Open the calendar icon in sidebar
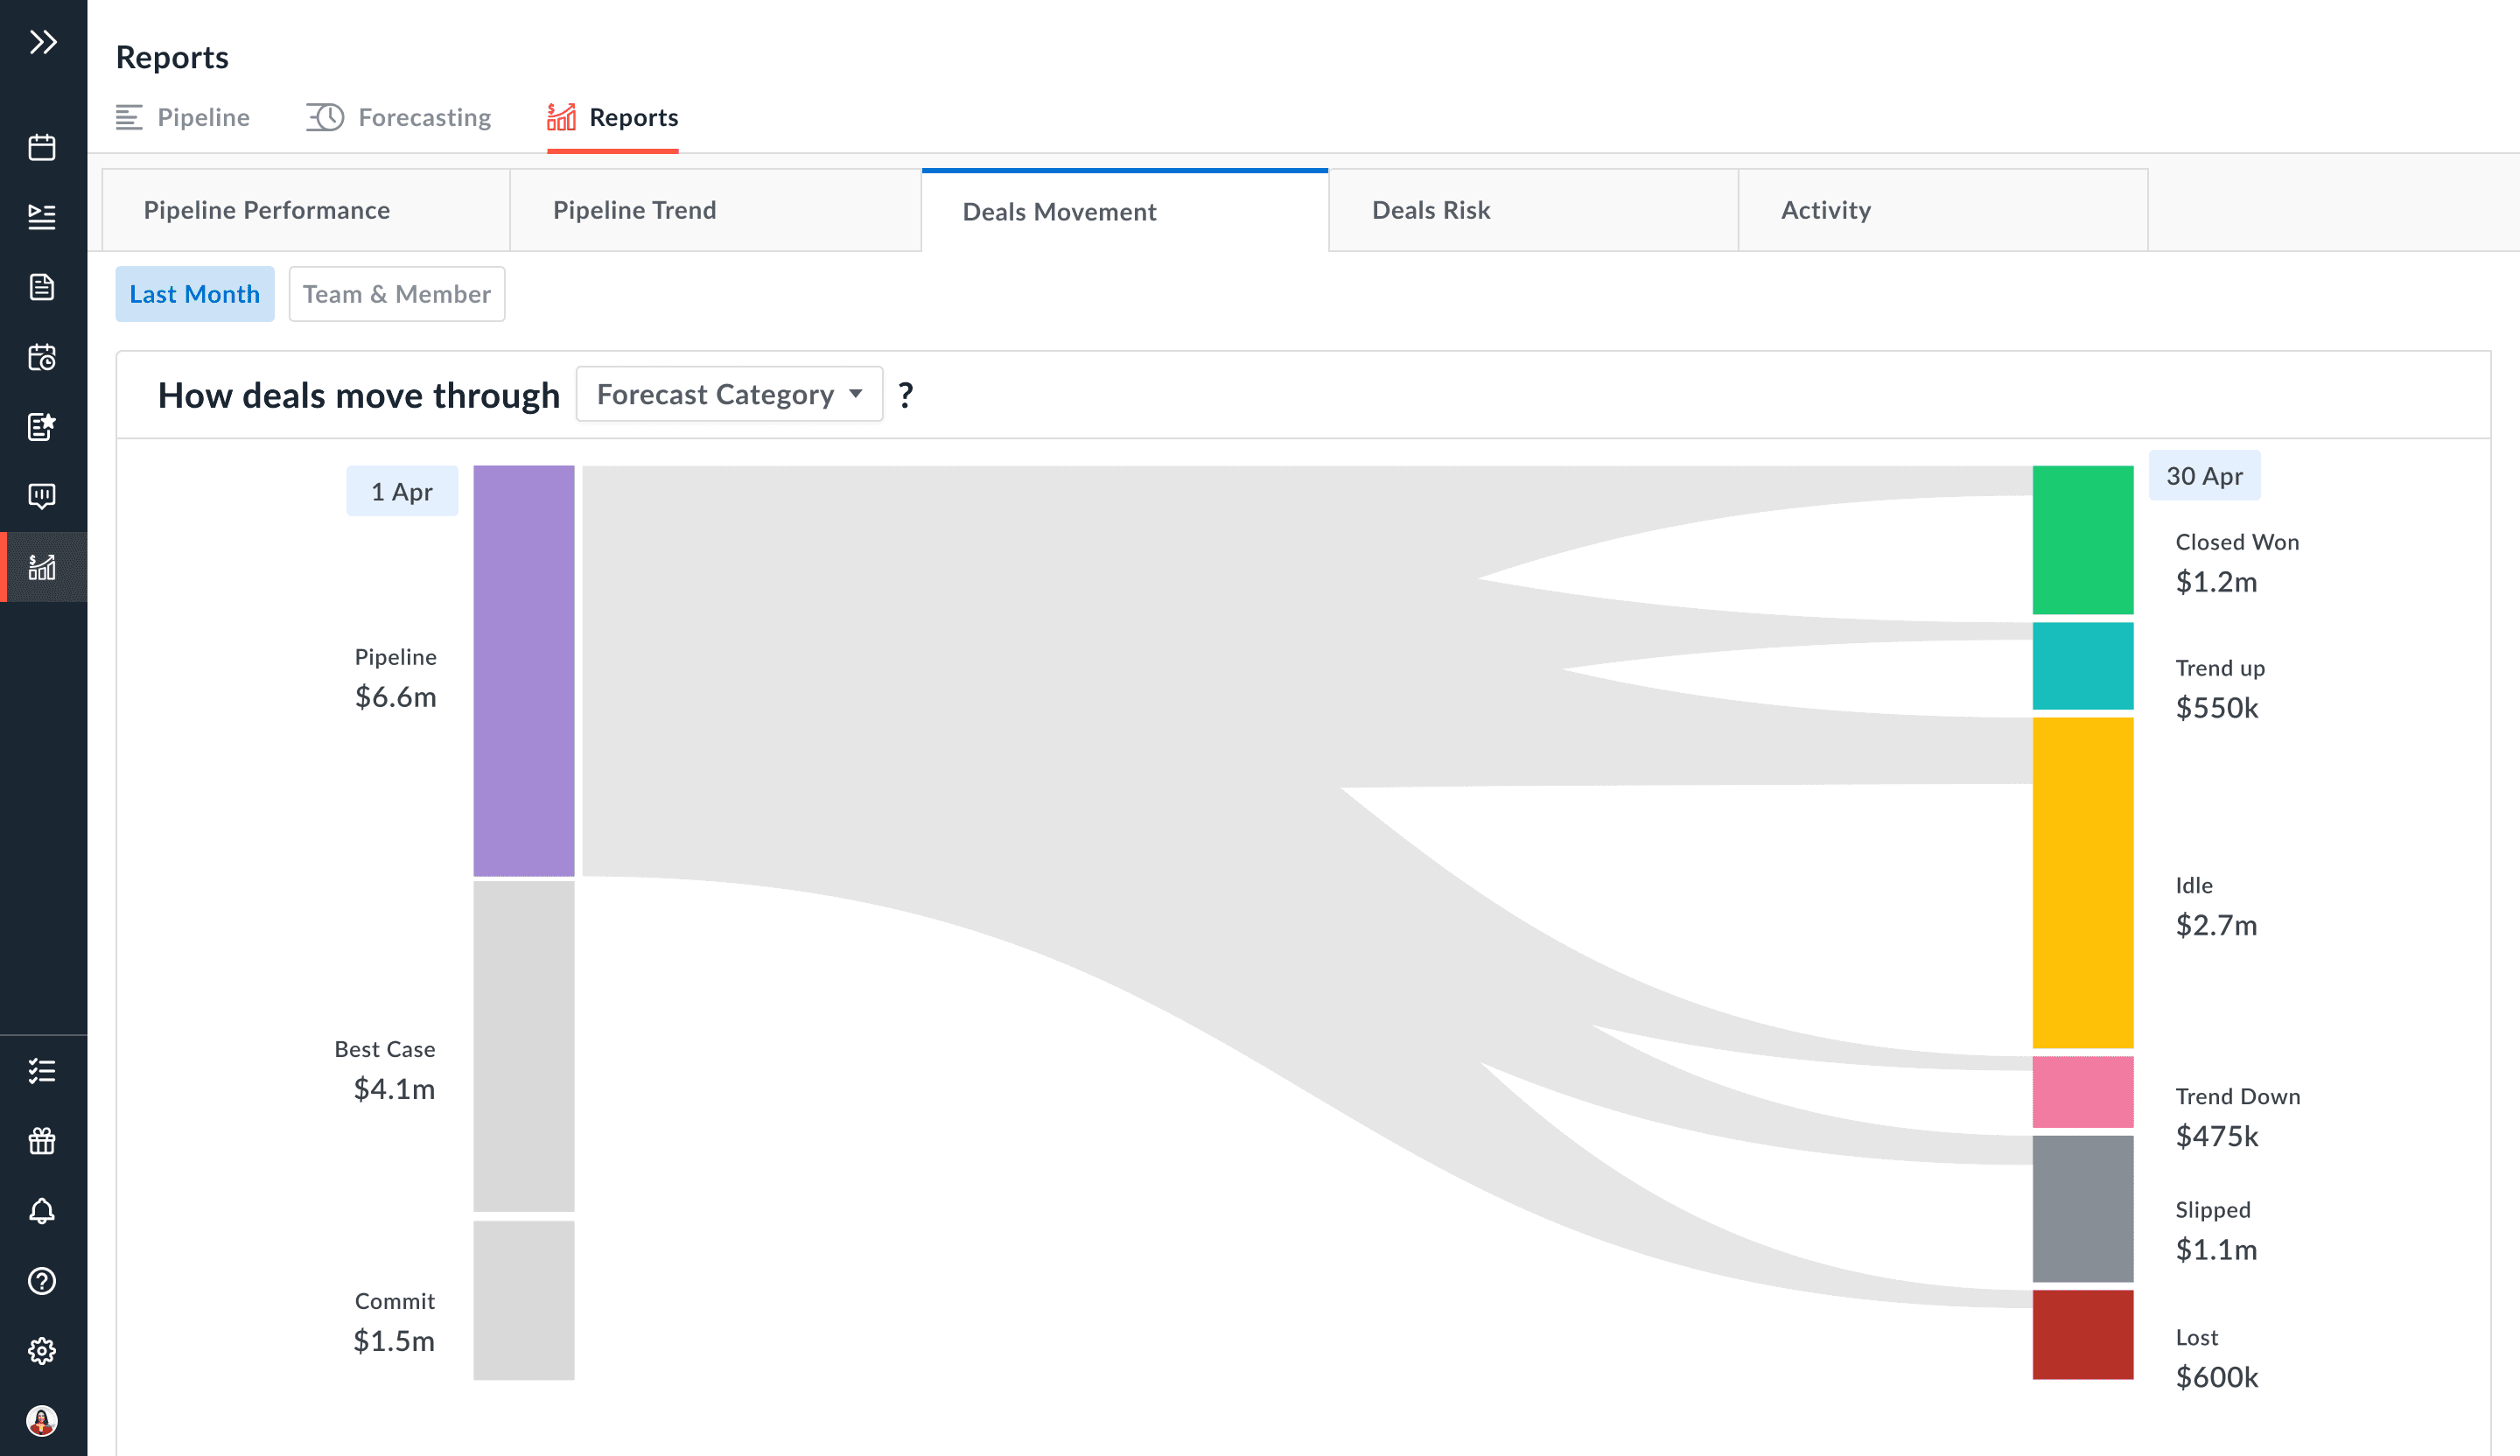Image resolution: width=2520 pixels, height=1456 pixels. click(42, 147)
